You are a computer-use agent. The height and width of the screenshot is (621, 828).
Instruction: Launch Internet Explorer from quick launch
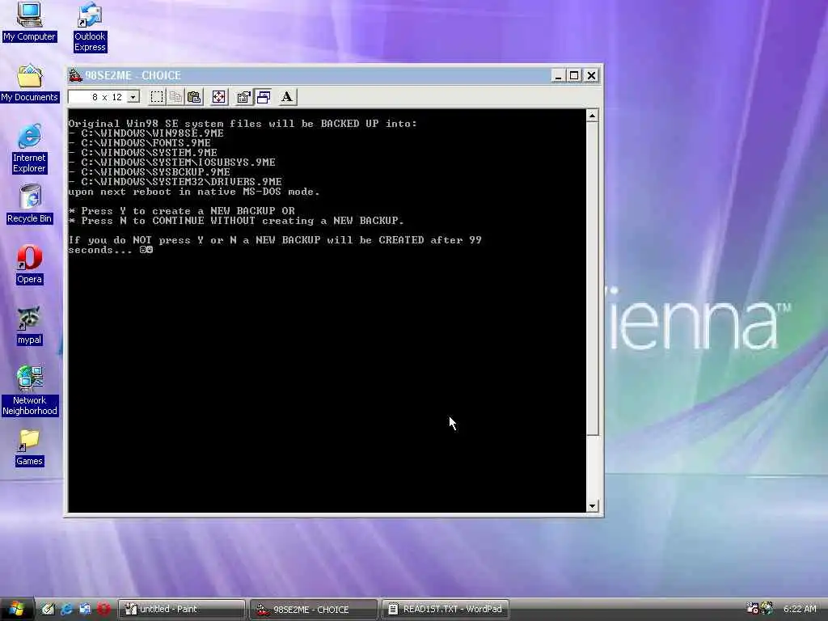click(66, 609)
